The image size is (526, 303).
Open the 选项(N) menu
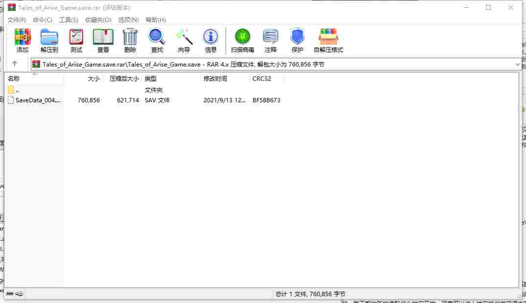128,20
